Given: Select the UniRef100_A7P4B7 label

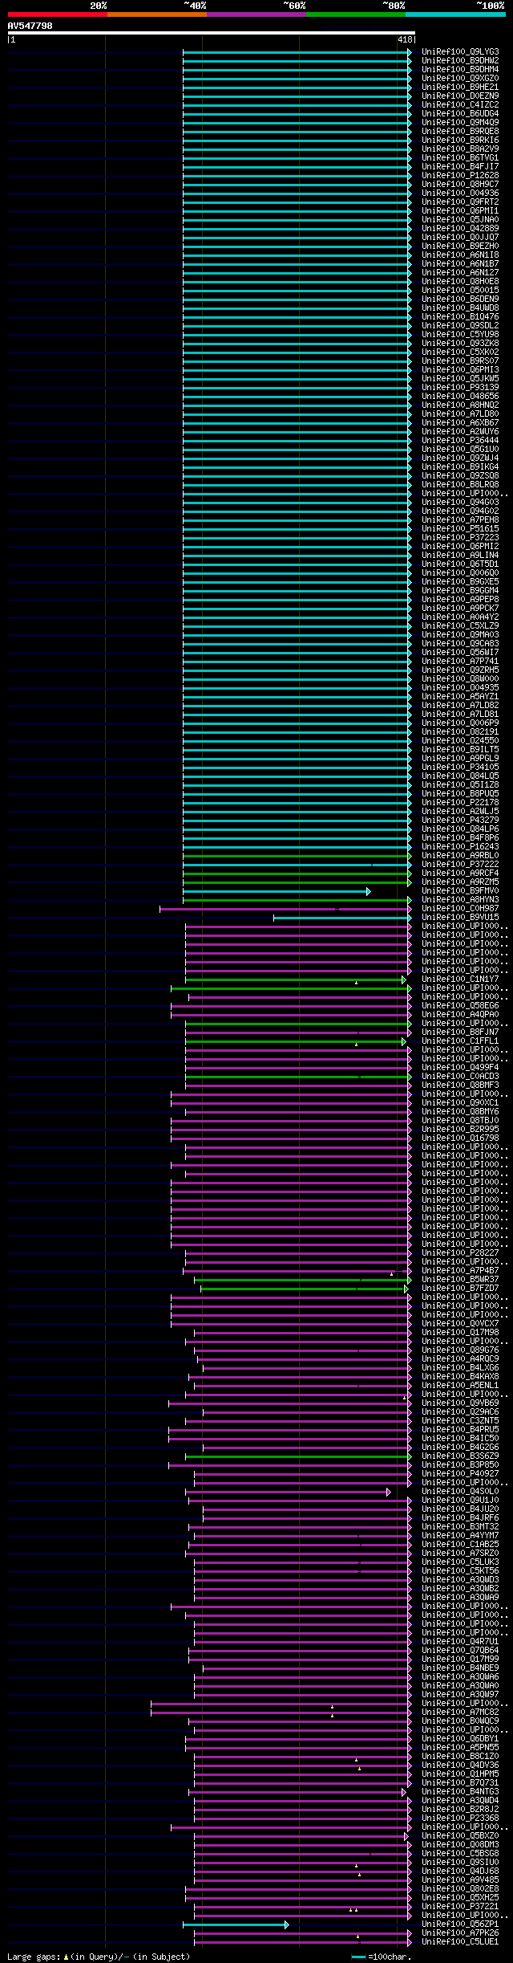Looking at the screenshot, I should [x=460, y=1271].
